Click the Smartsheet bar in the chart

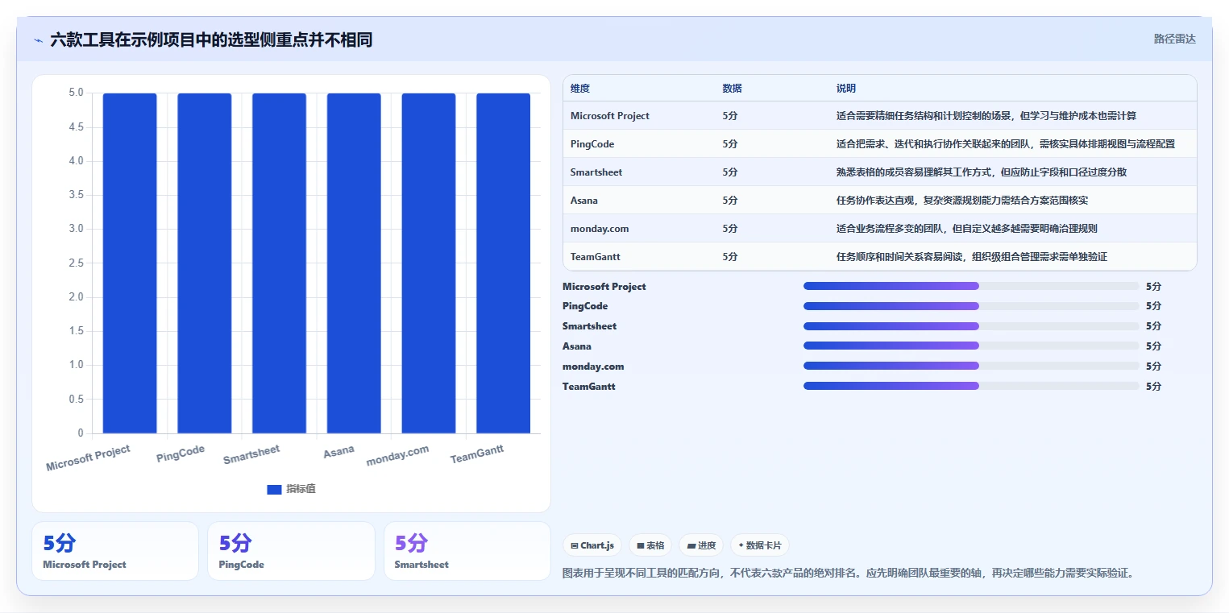point(279,263)
